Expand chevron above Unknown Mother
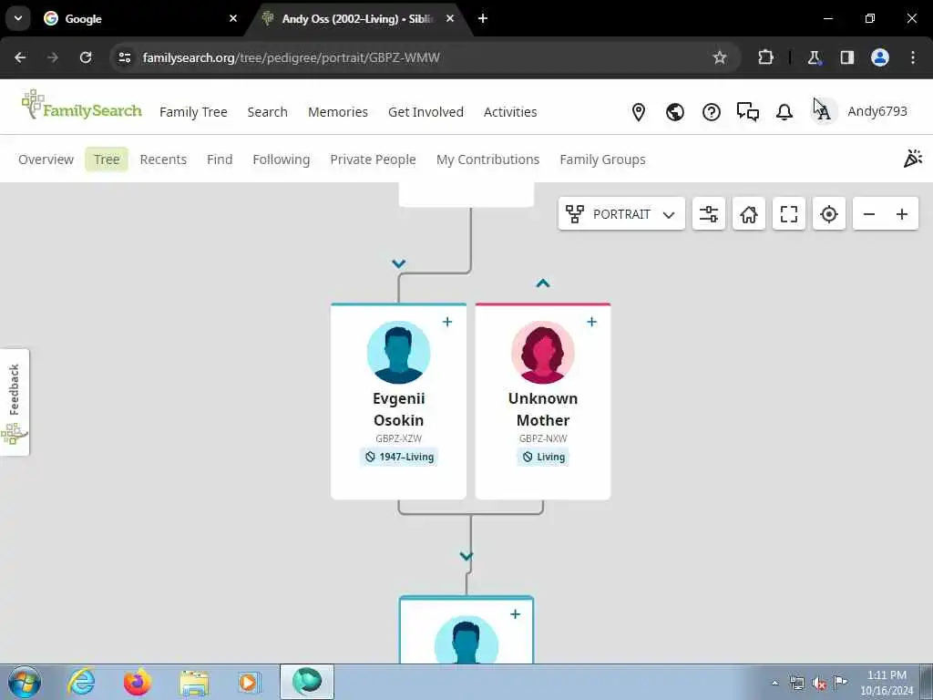The image size is (933, 700). (x=543, y=283)
